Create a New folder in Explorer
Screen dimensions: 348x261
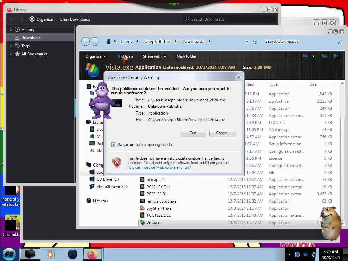187,56
